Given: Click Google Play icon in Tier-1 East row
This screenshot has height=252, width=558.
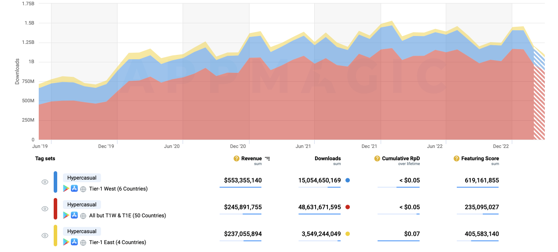Looking at the screenshot, I should click(66, 242).
